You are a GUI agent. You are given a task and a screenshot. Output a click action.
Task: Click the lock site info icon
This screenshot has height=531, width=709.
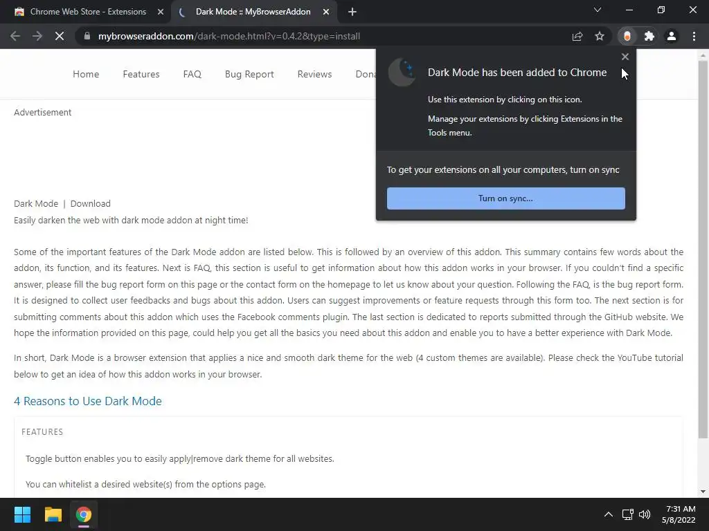pos(87,36)
